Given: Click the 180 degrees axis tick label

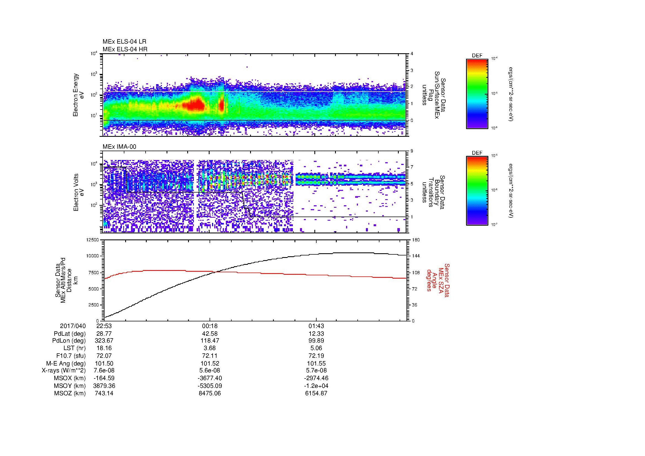Looking at the screenshot, I should click(416, 240).
